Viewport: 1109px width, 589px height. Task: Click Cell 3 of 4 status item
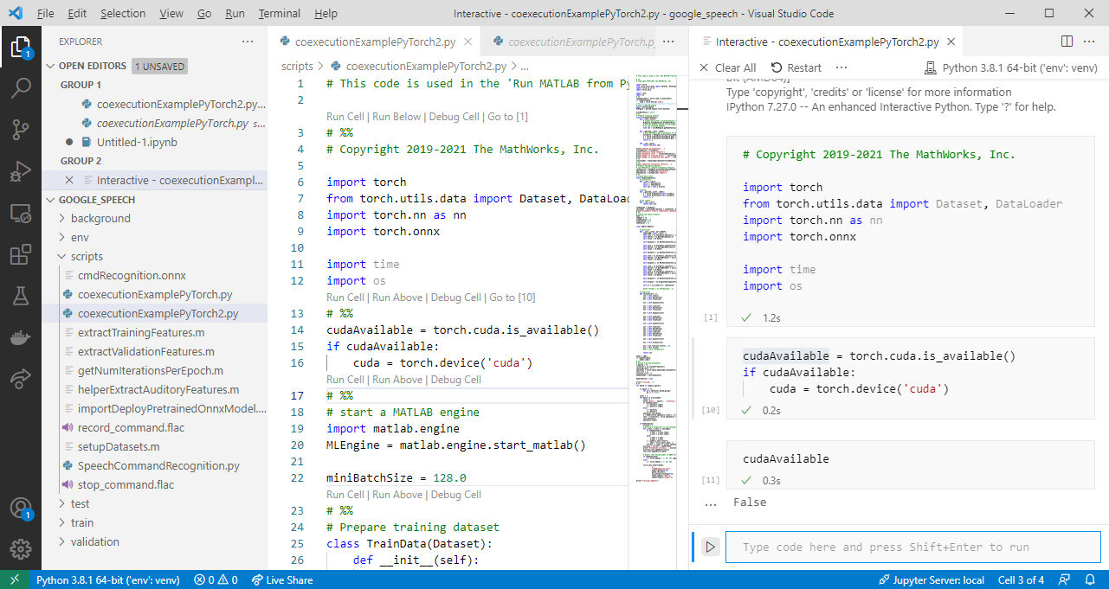point(1021,579)
